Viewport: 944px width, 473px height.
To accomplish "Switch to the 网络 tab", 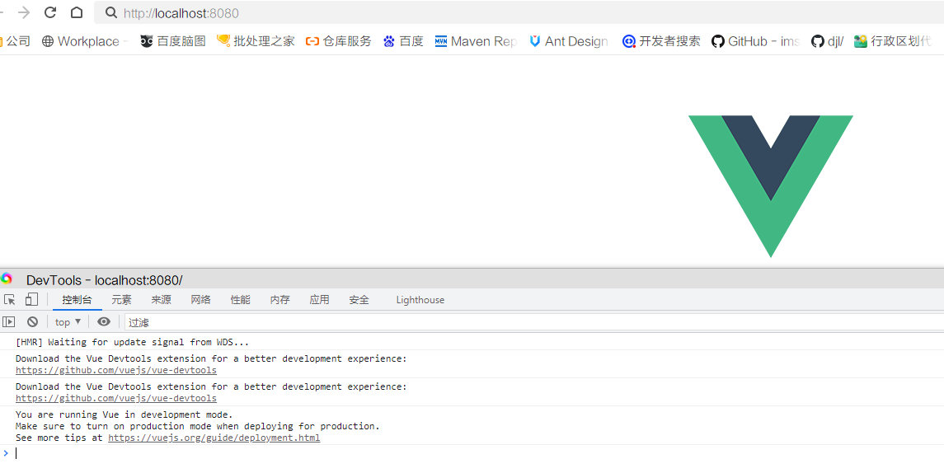I will 200,300.
